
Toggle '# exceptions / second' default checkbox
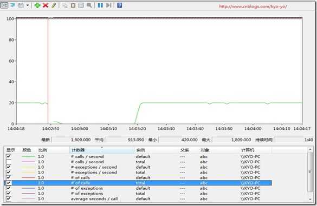point(9,167)
